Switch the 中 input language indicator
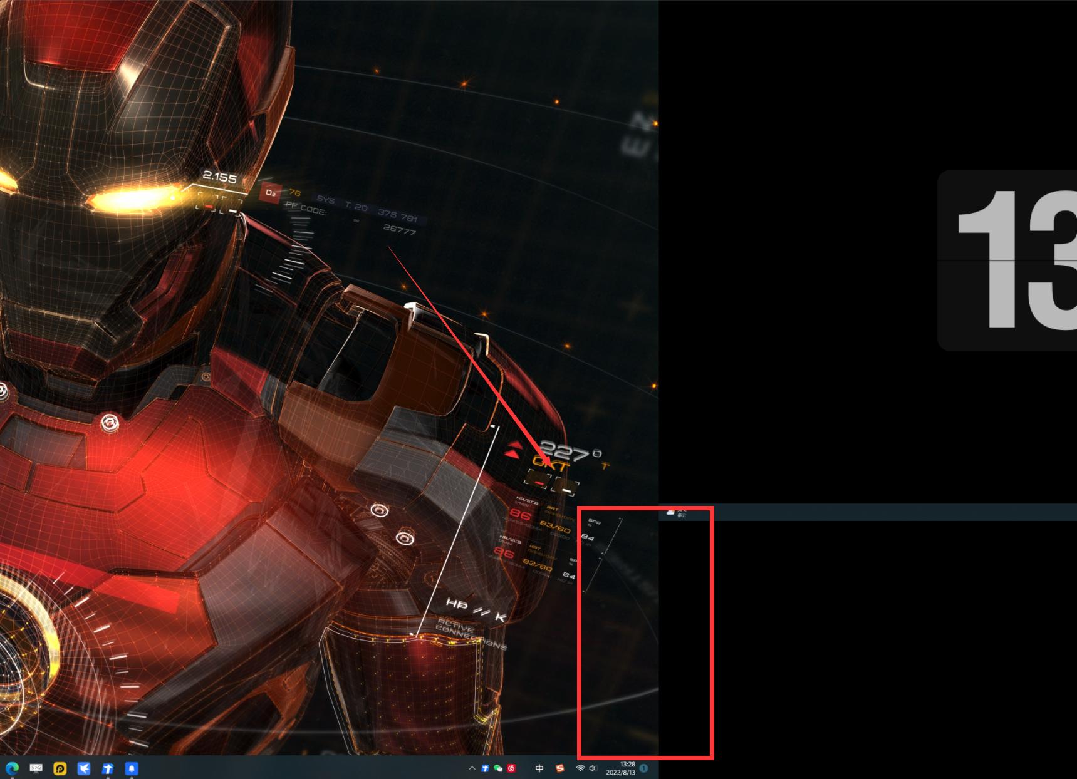Viewport: 1077px width, 779px height. pos(539,768)
